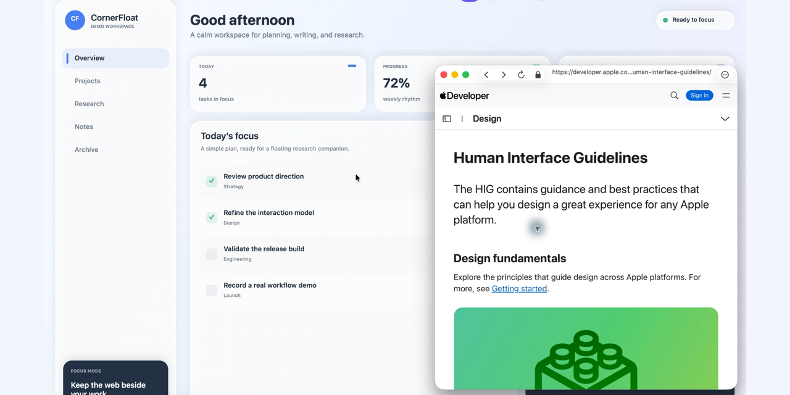Click the CornerFloat workspace name

114,18
